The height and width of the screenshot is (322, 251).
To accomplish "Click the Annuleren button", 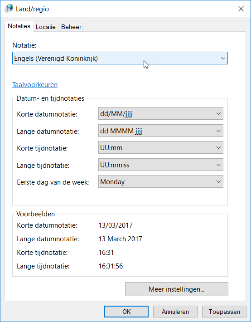I will (175, 312).
